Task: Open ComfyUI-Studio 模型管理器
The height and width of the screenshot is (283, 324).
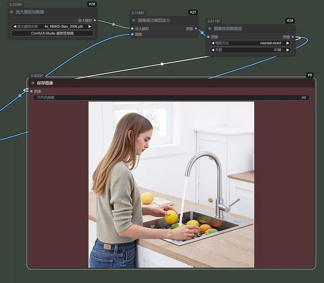Action: point(52,33)
